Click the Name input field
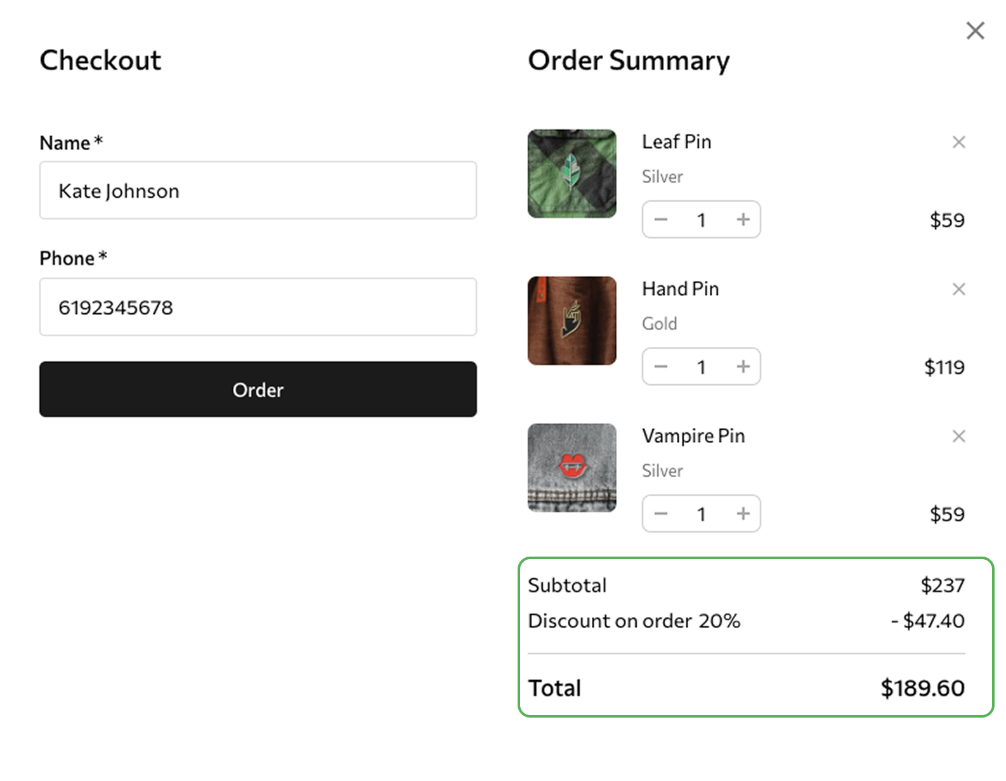The height and width of the screenshot is (781, 1006). coord(258,191)
